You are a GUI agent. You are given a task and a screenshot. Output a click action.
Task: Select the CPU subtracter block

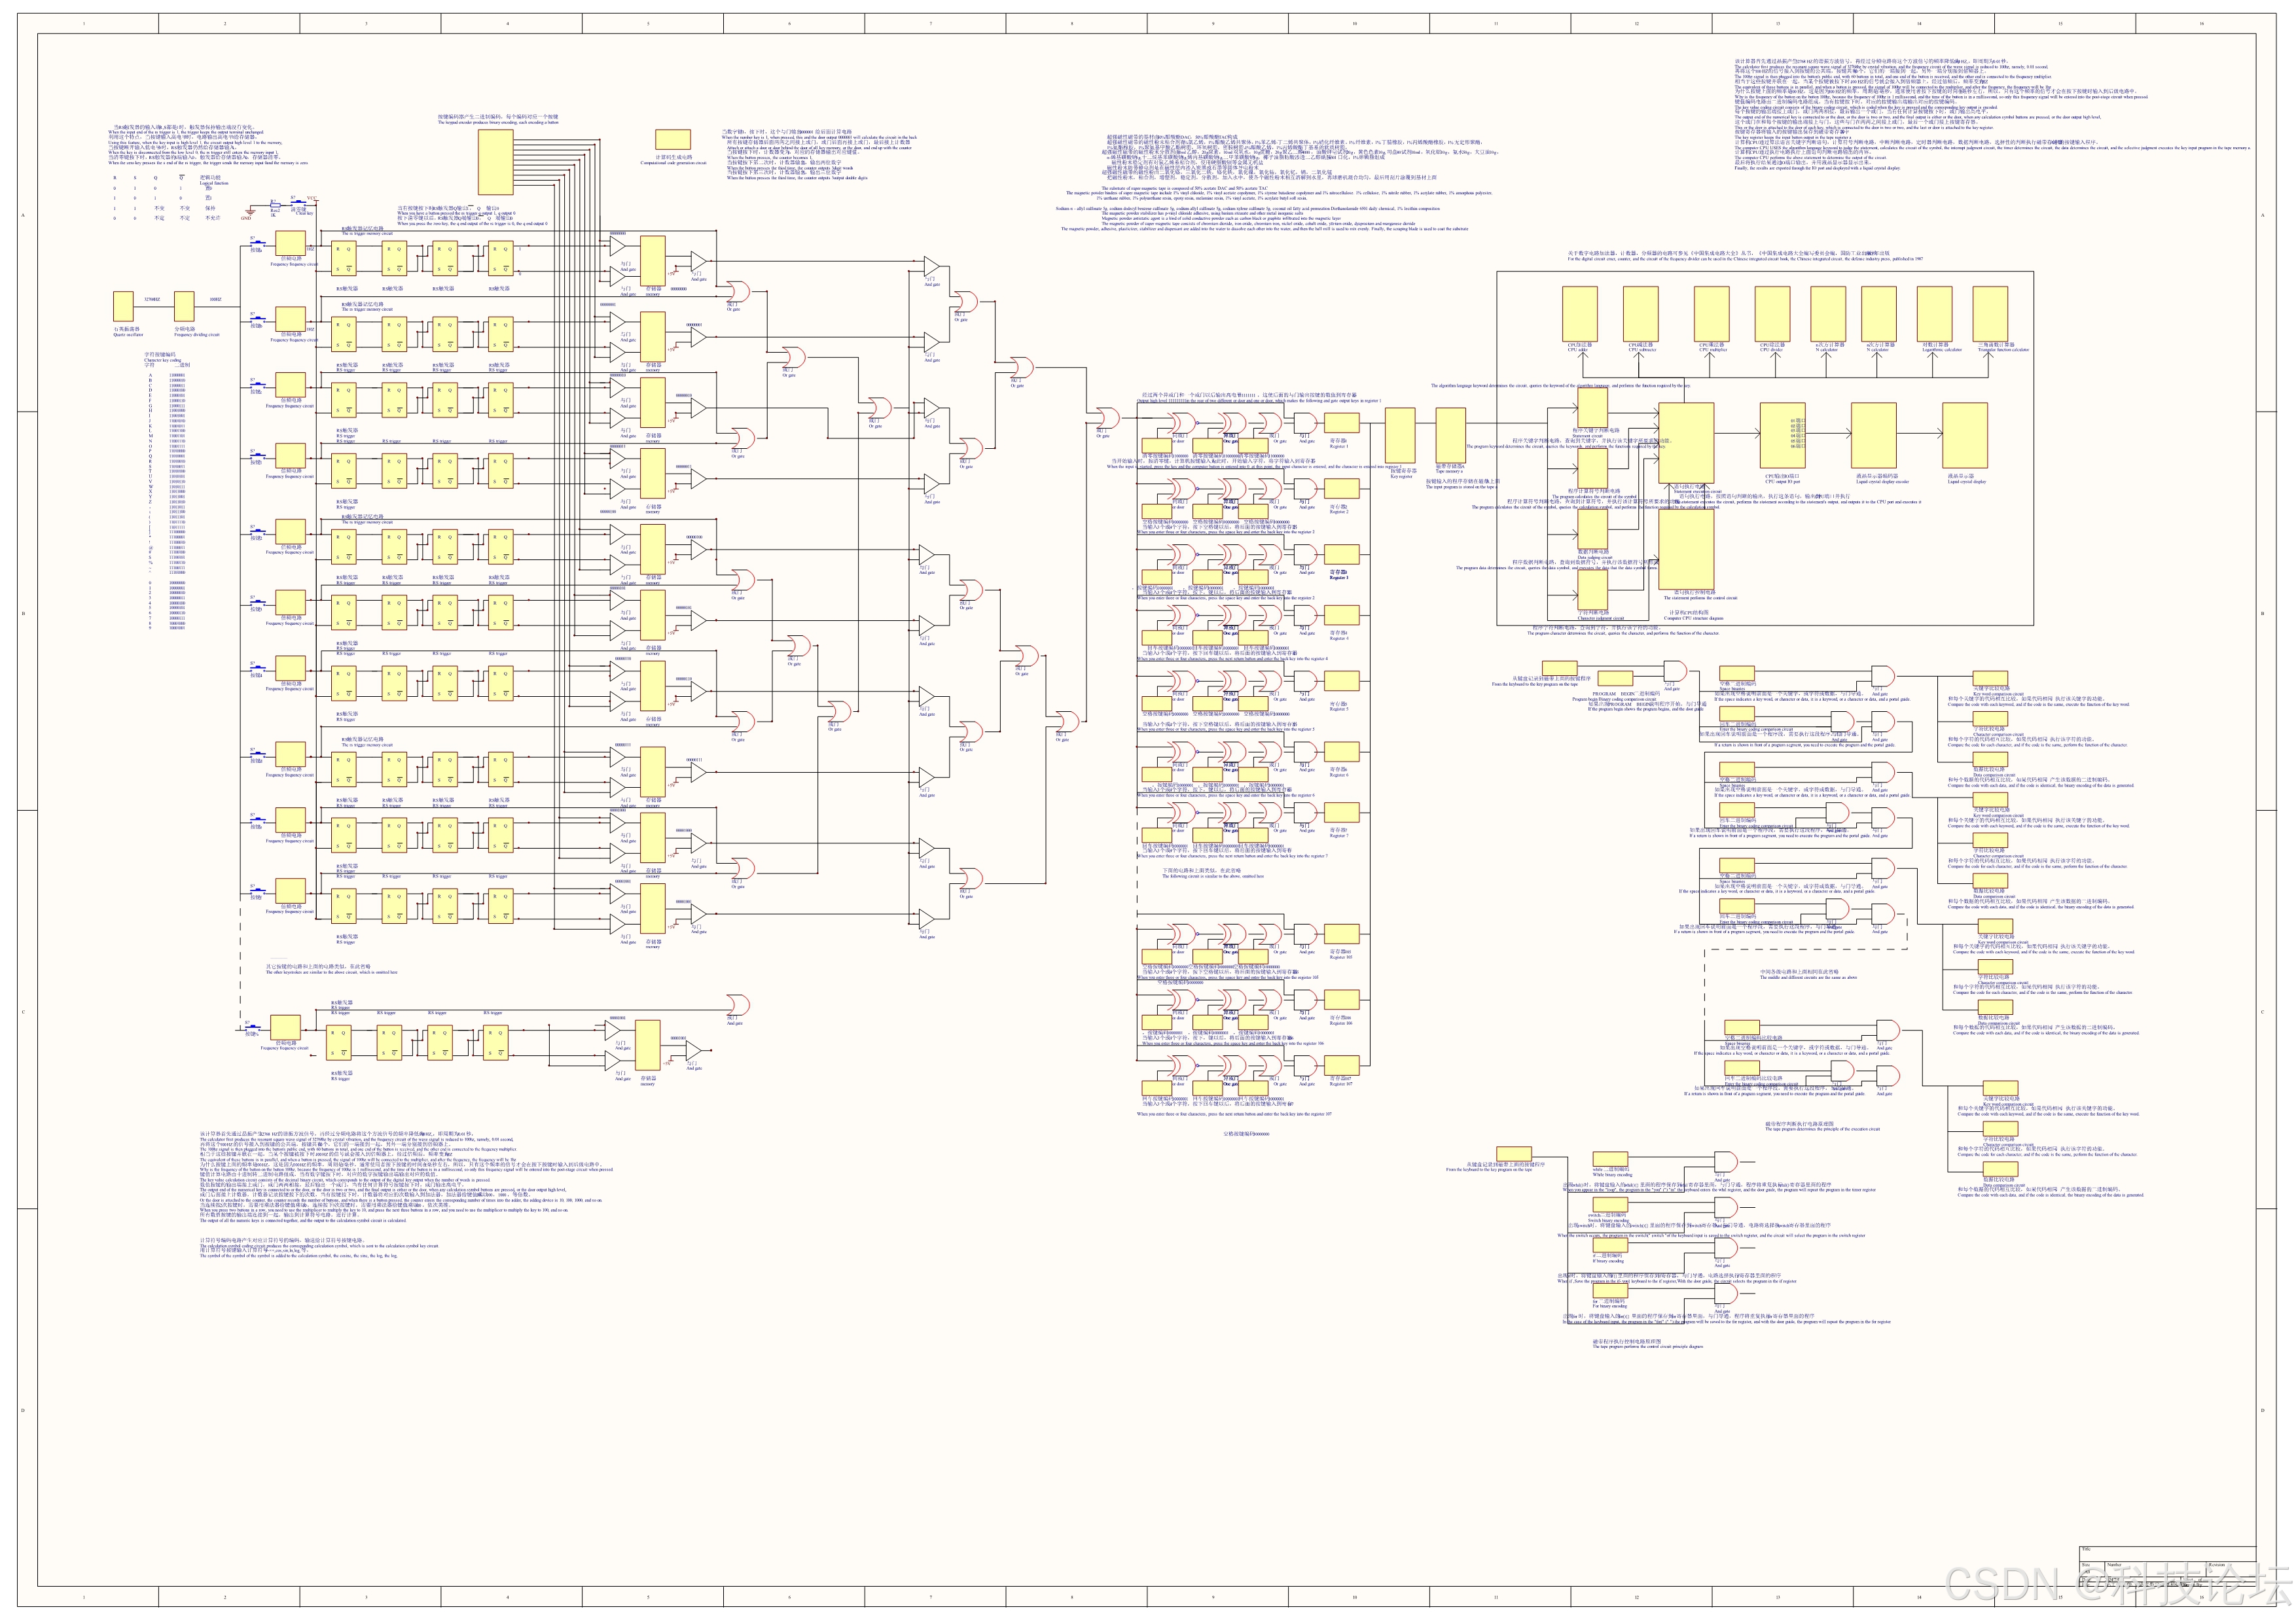(x=1641, y=315)
